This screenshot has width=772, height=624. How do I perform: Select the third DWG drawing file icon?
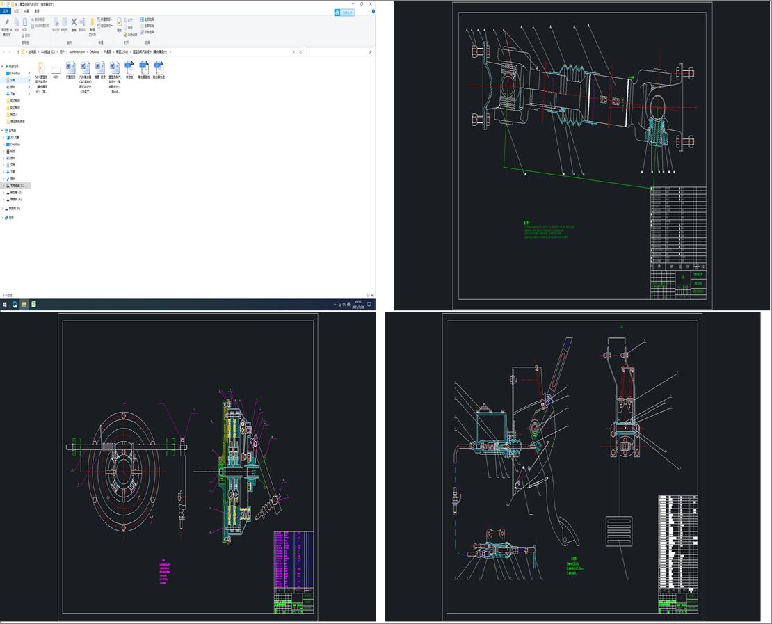tap(159, 67)
